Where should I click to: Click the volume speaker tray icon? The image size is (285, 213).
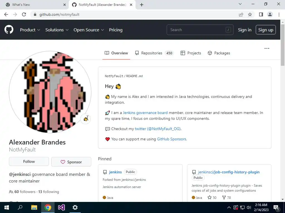[x=249, y=207]
